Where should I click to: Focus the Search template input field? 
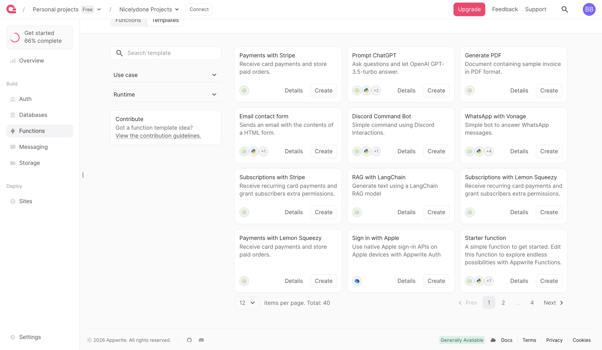click(x=166, y=53)
